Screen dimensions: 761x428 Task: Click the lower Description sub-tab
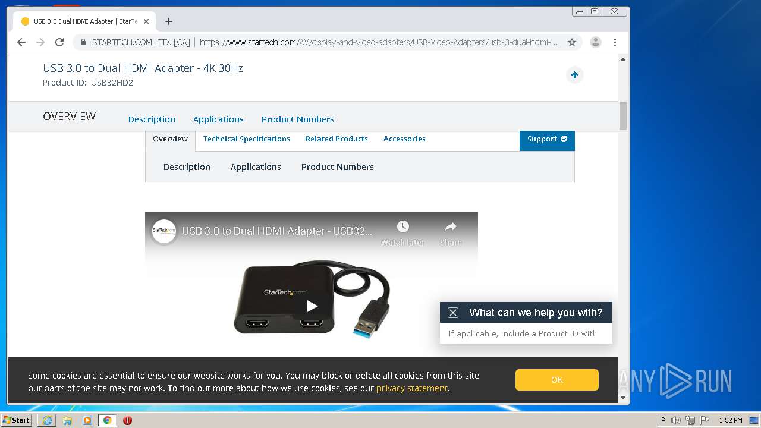click(187, 167)
